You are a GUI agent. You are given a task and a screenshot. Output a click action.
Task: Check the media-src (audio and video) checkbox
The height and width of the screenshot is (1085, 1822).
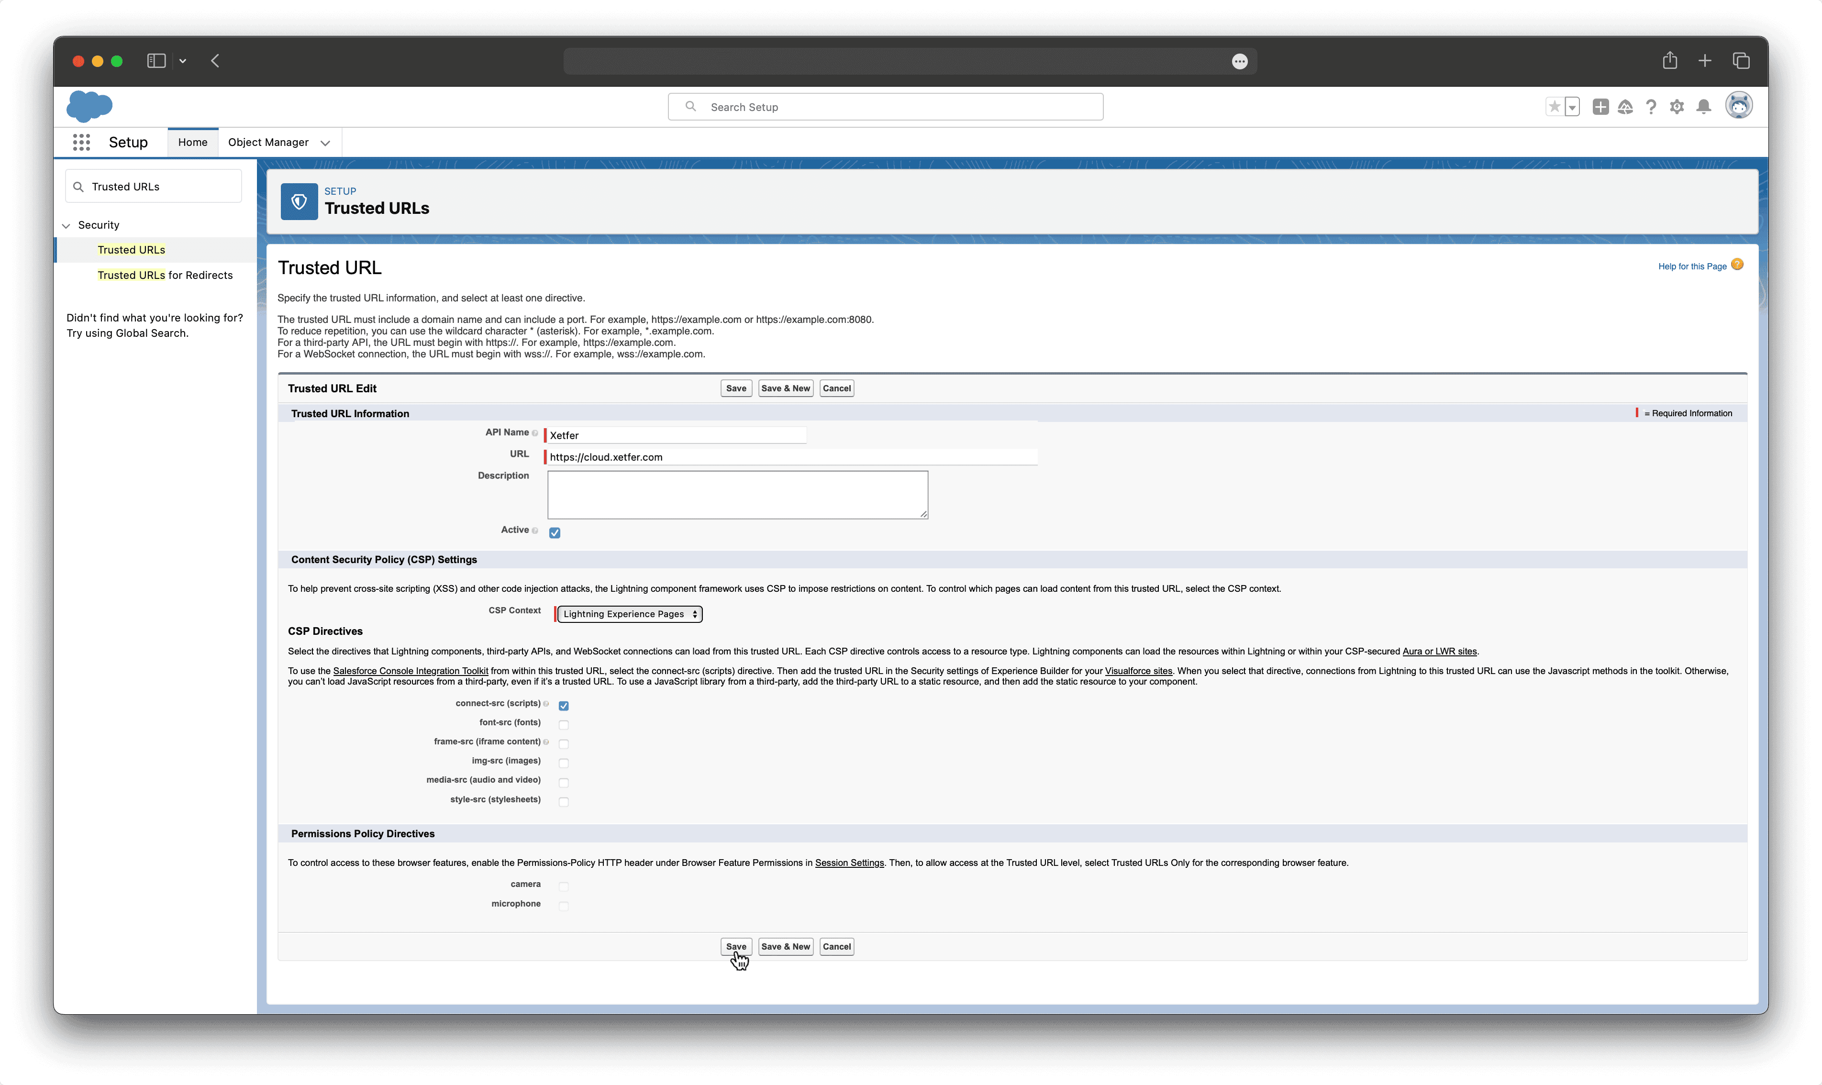click(564, 783)
